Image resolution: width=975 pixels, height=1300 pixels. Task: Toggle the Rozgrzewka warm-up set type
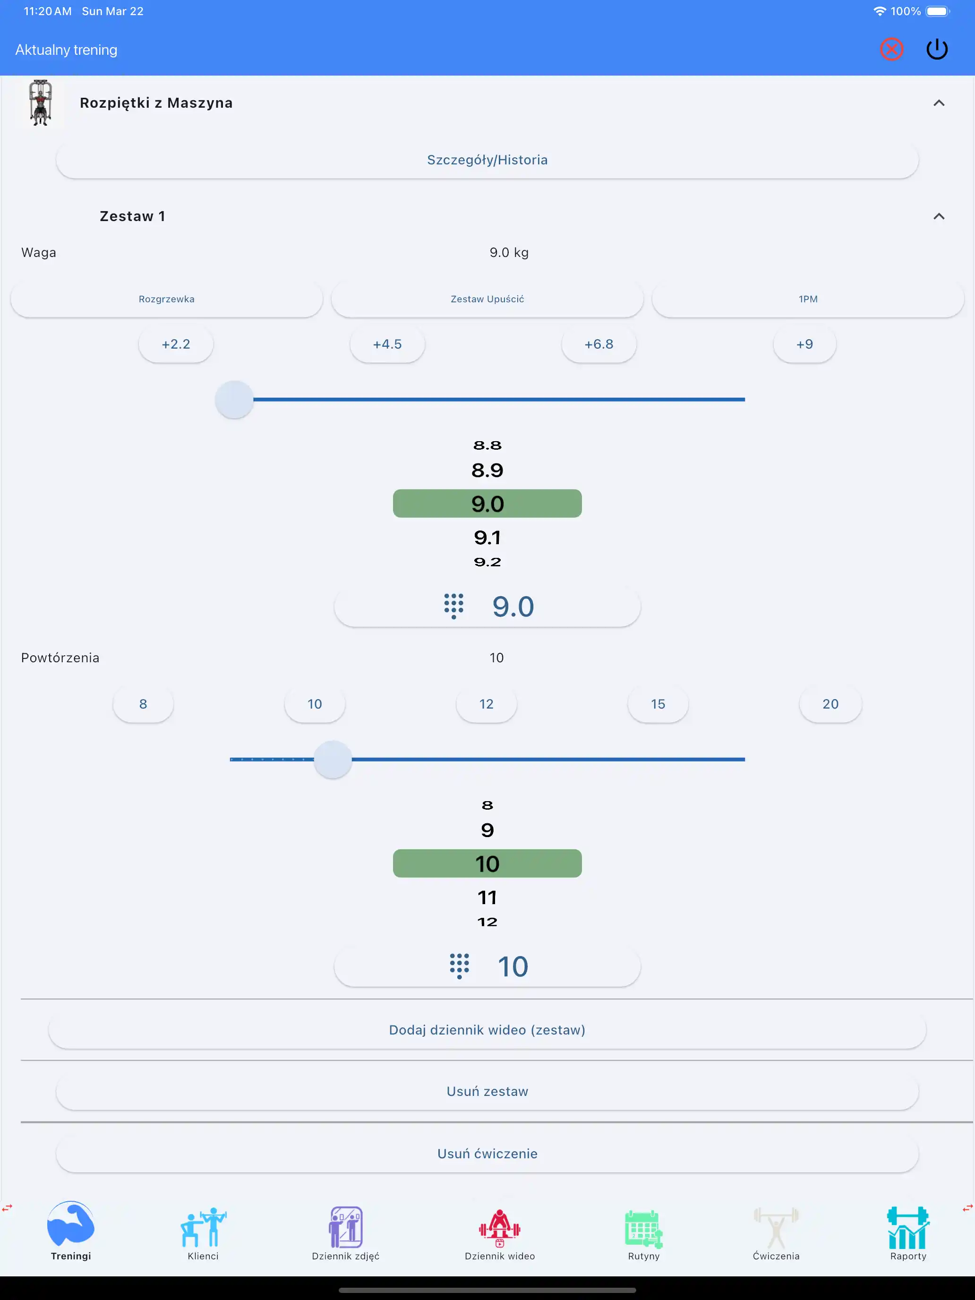click(166, 299)
